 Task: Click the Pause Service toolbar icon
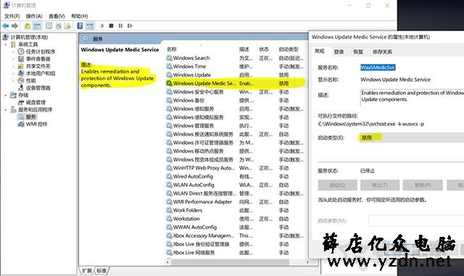(x=120, y=26)
